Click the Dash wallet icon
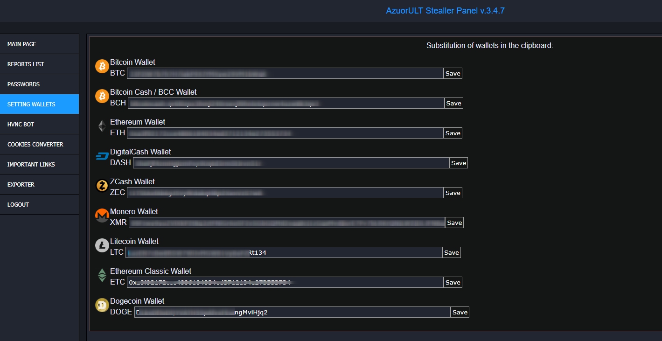This screenshot has height=341, width=662. click(x=102, y=156)
